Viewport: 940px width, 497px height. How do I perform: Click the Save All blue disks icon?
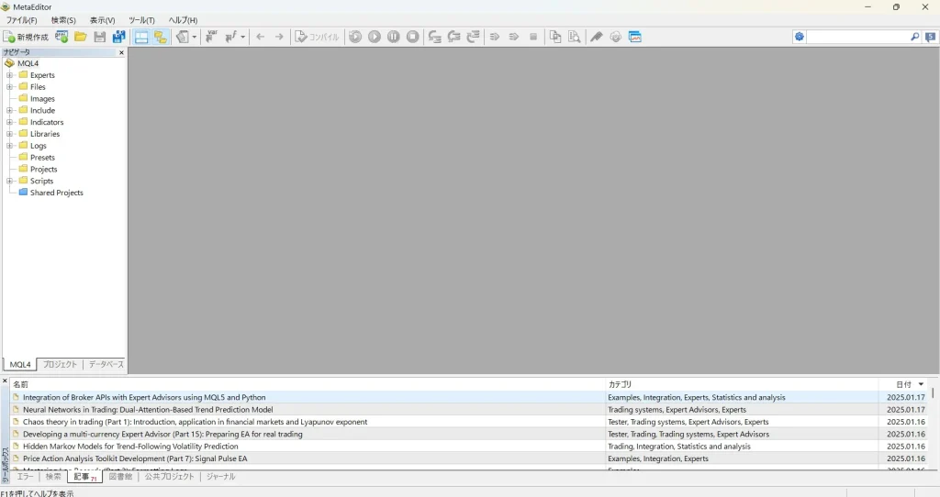click(x=118, y=37)
